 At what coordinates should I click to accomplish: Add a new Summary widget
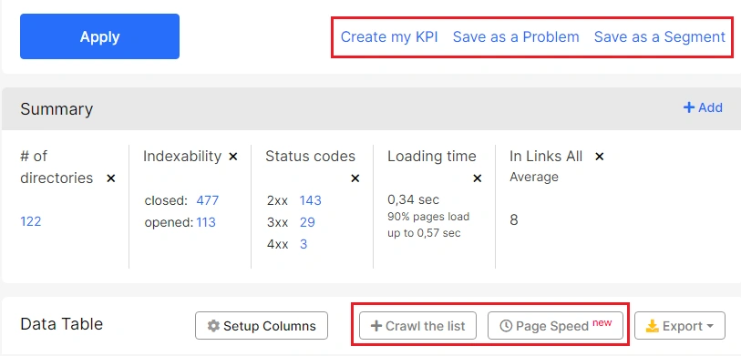pos(703,108)
